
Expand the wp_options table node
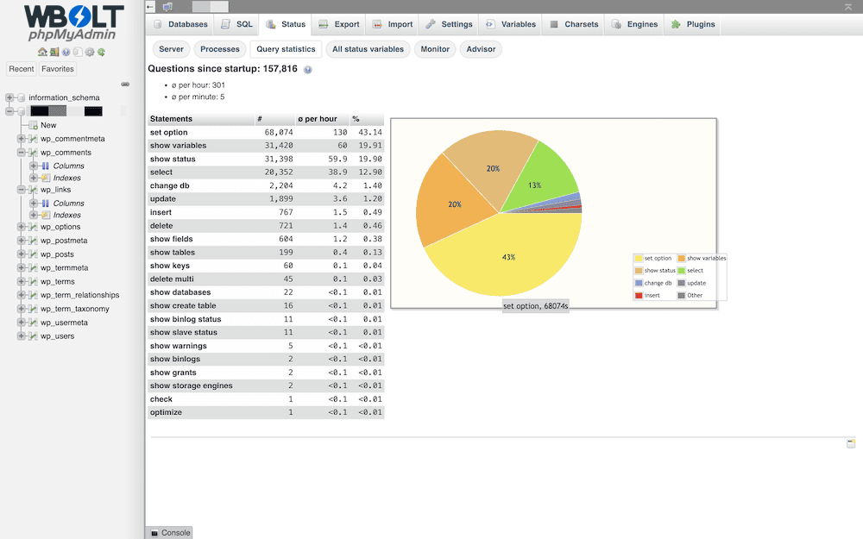coord(22,228)
